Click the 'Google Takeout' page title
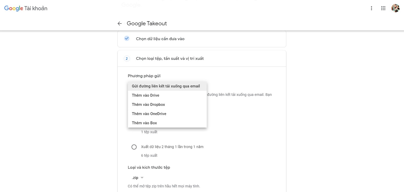This screenshot has height=192, width=404. (147, 24)
